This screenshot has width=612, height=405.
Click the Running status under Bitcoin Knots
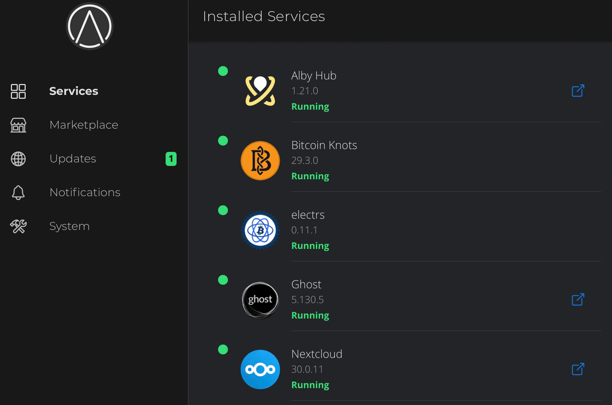click(310, 176)
